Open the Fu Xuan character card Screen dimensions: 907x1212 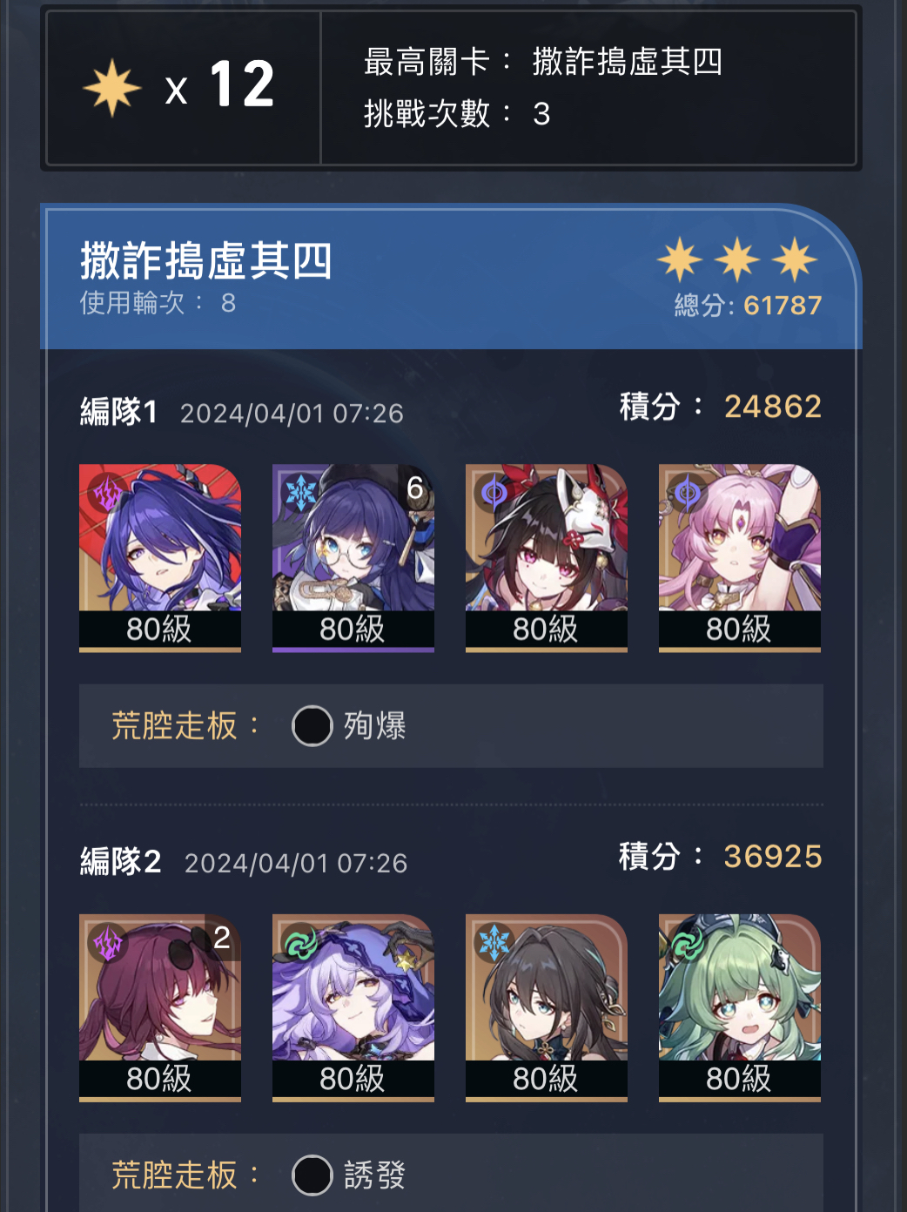pyautogui.click(x=740, y=557)
